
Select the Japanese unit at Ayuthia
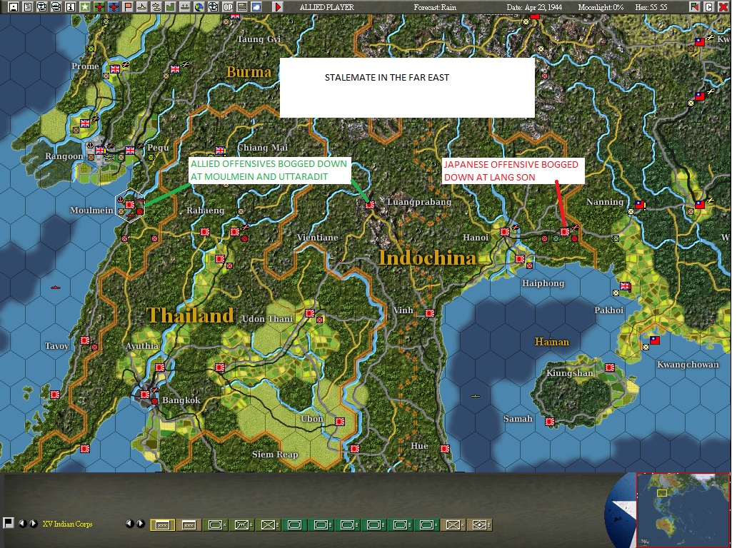160,367
